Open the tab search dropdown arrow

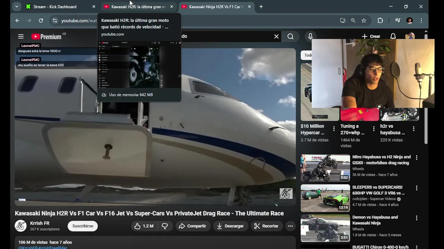click(16, 7)
